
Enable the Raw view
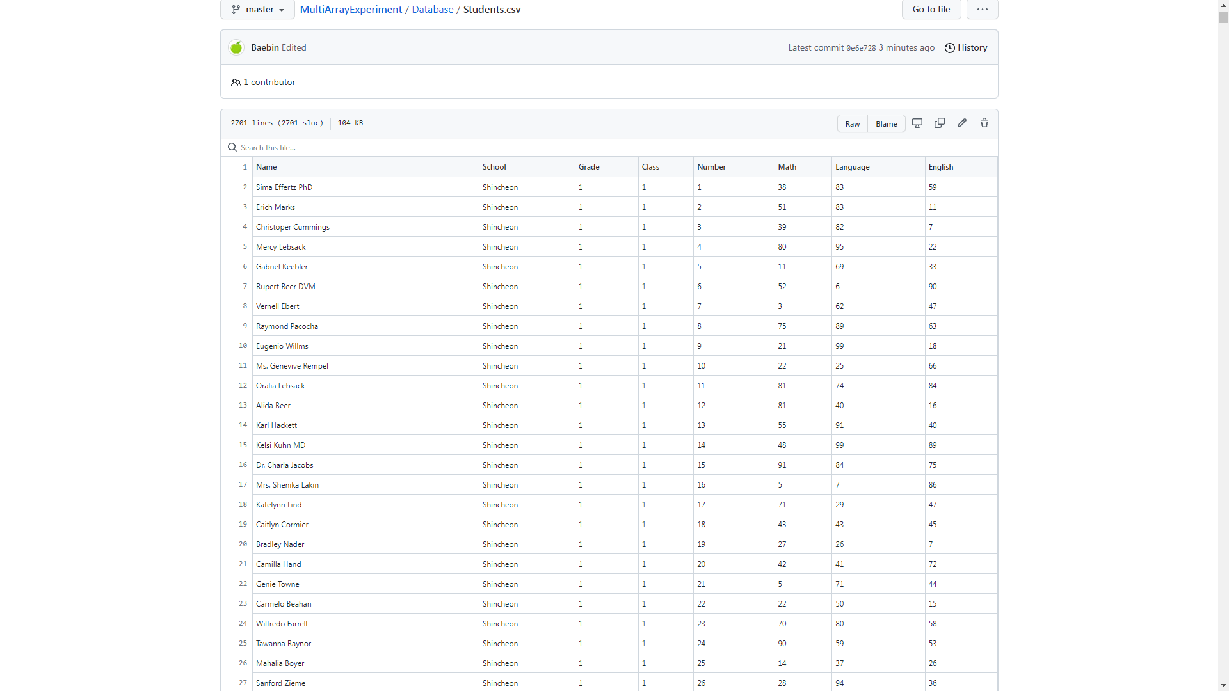tap(852, 123)
